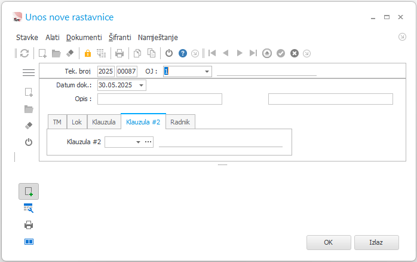Click the year field 2025
The image size is (417, 262).
pyautogui.click(x=106, y=71)
